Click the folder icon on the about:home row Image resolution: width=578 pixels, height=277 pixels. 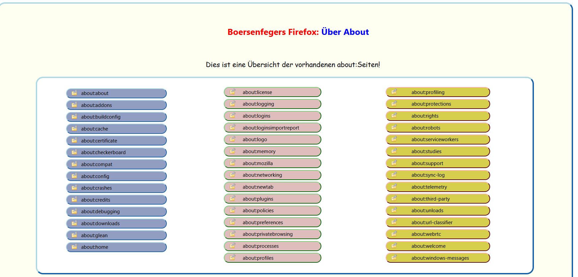[x=74, y=246]
